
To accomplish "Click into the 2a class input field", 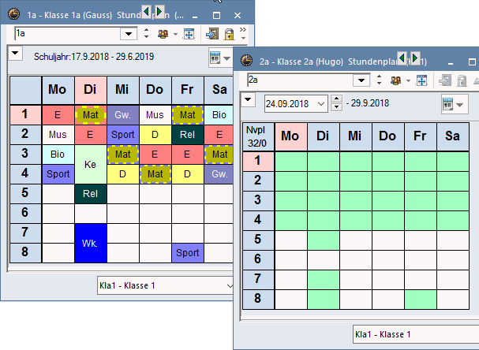I will (x=300, y=80).
